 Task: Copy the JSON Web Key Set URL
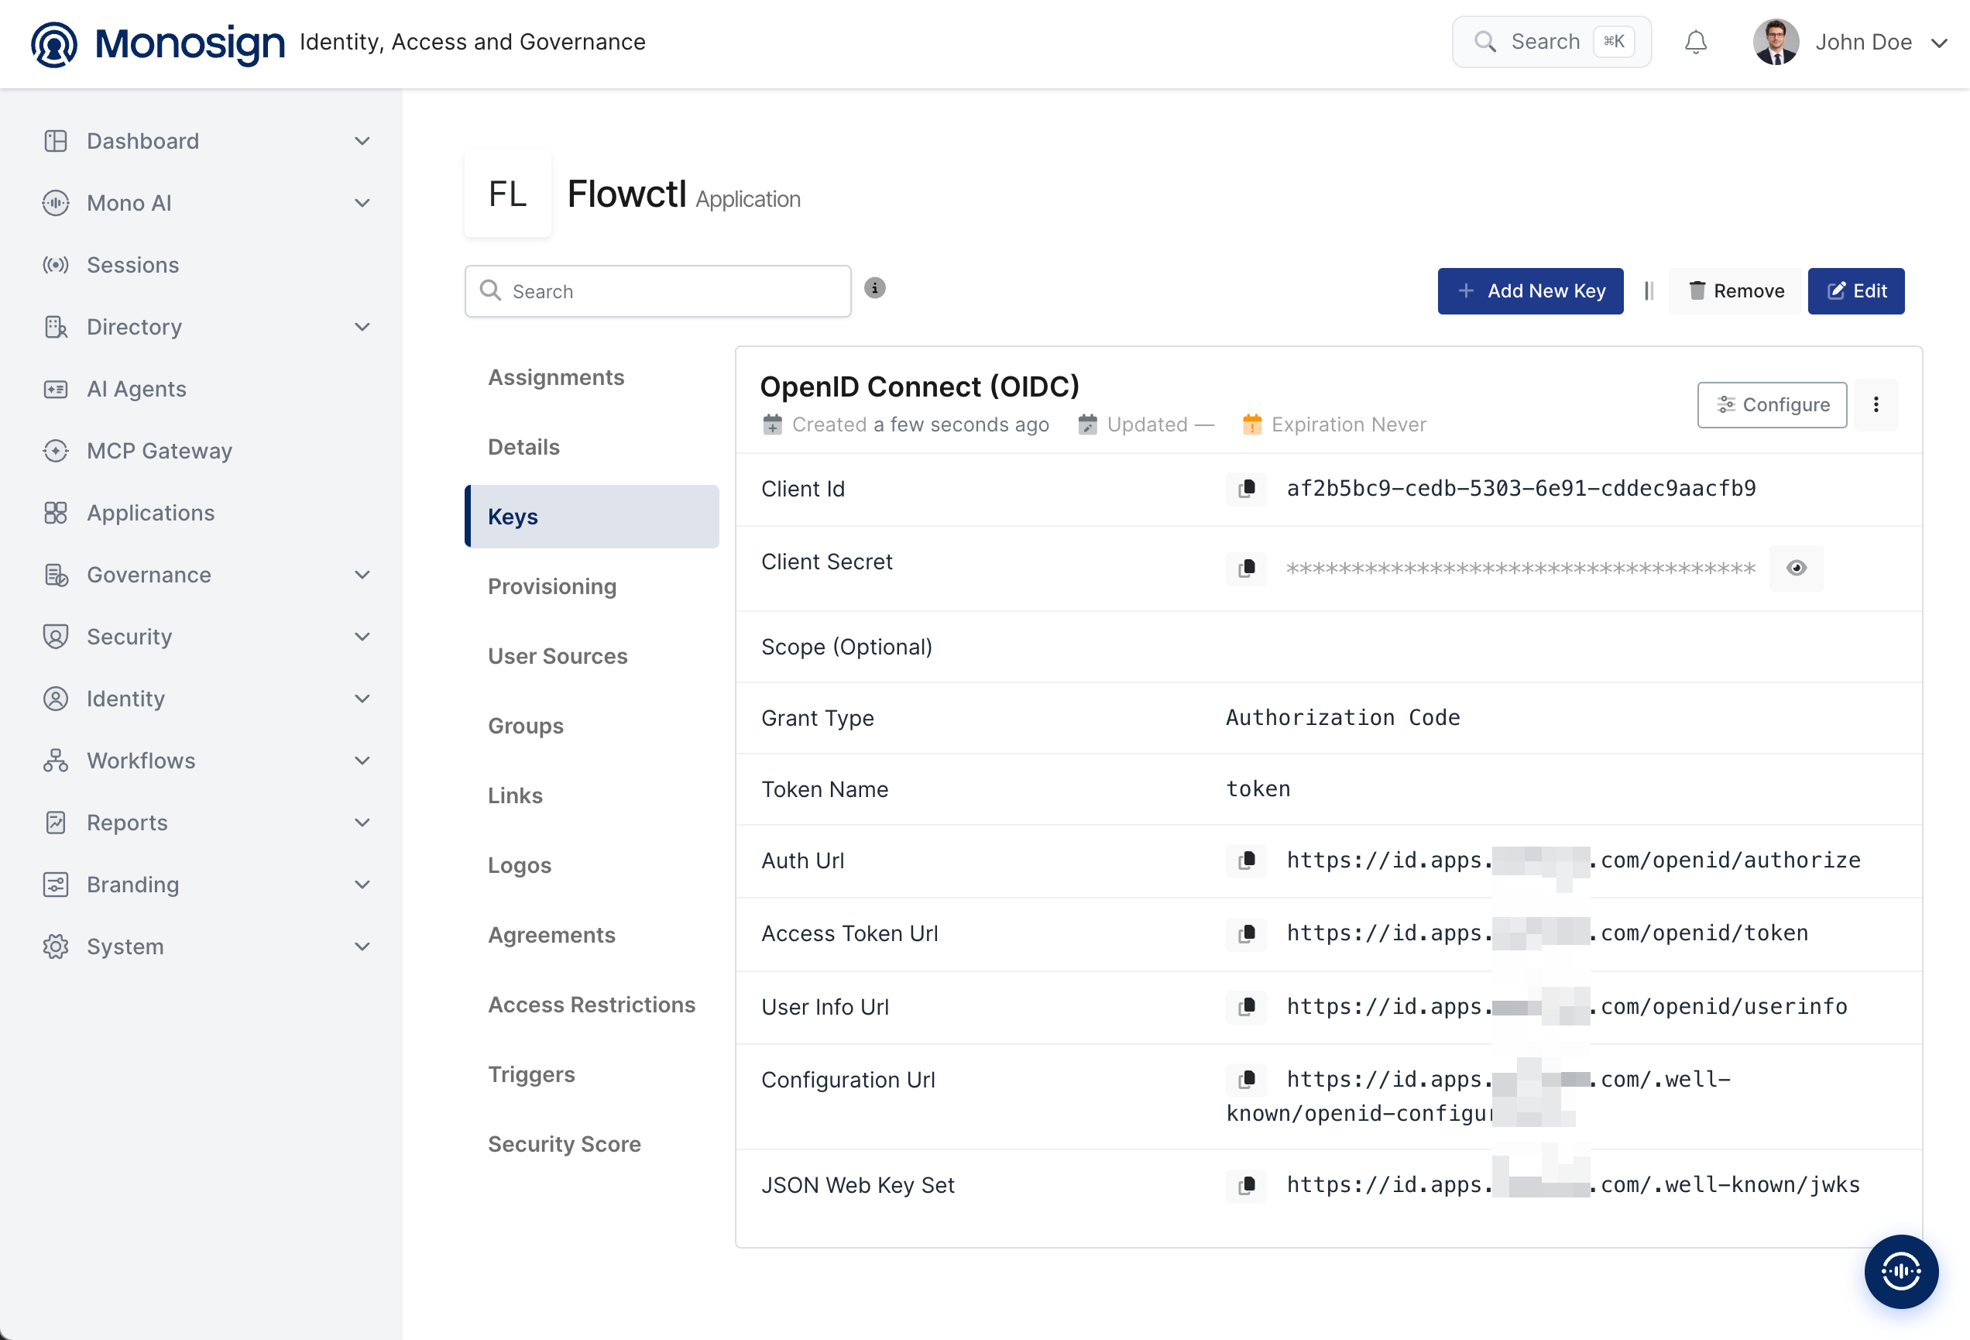[1246, 1186]
